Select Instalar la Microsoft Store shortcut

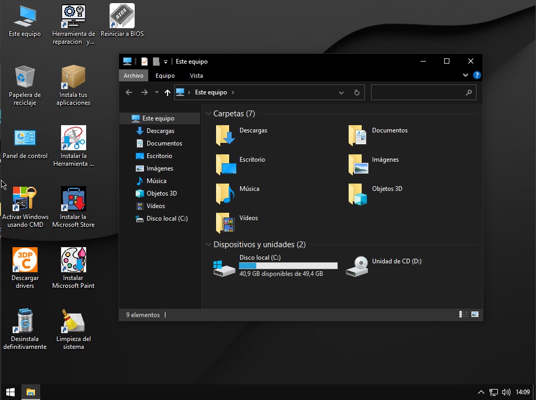(x=74, y=208)
